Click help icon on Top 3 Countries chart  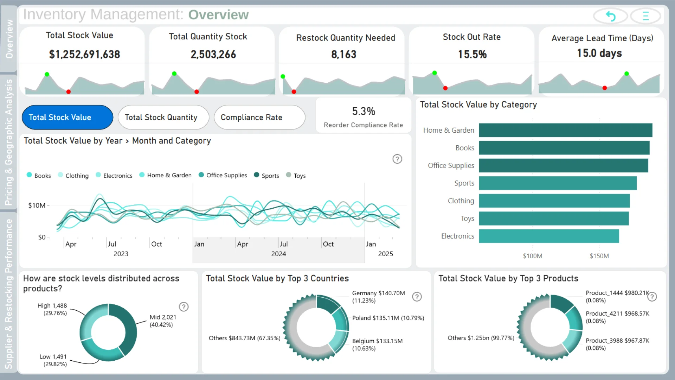pyautogui.click(x=417, y=297)
